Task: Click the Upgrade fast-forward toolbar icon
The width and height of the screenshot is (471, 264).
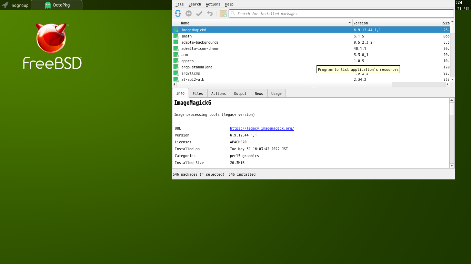Action: tap(189, 13)
